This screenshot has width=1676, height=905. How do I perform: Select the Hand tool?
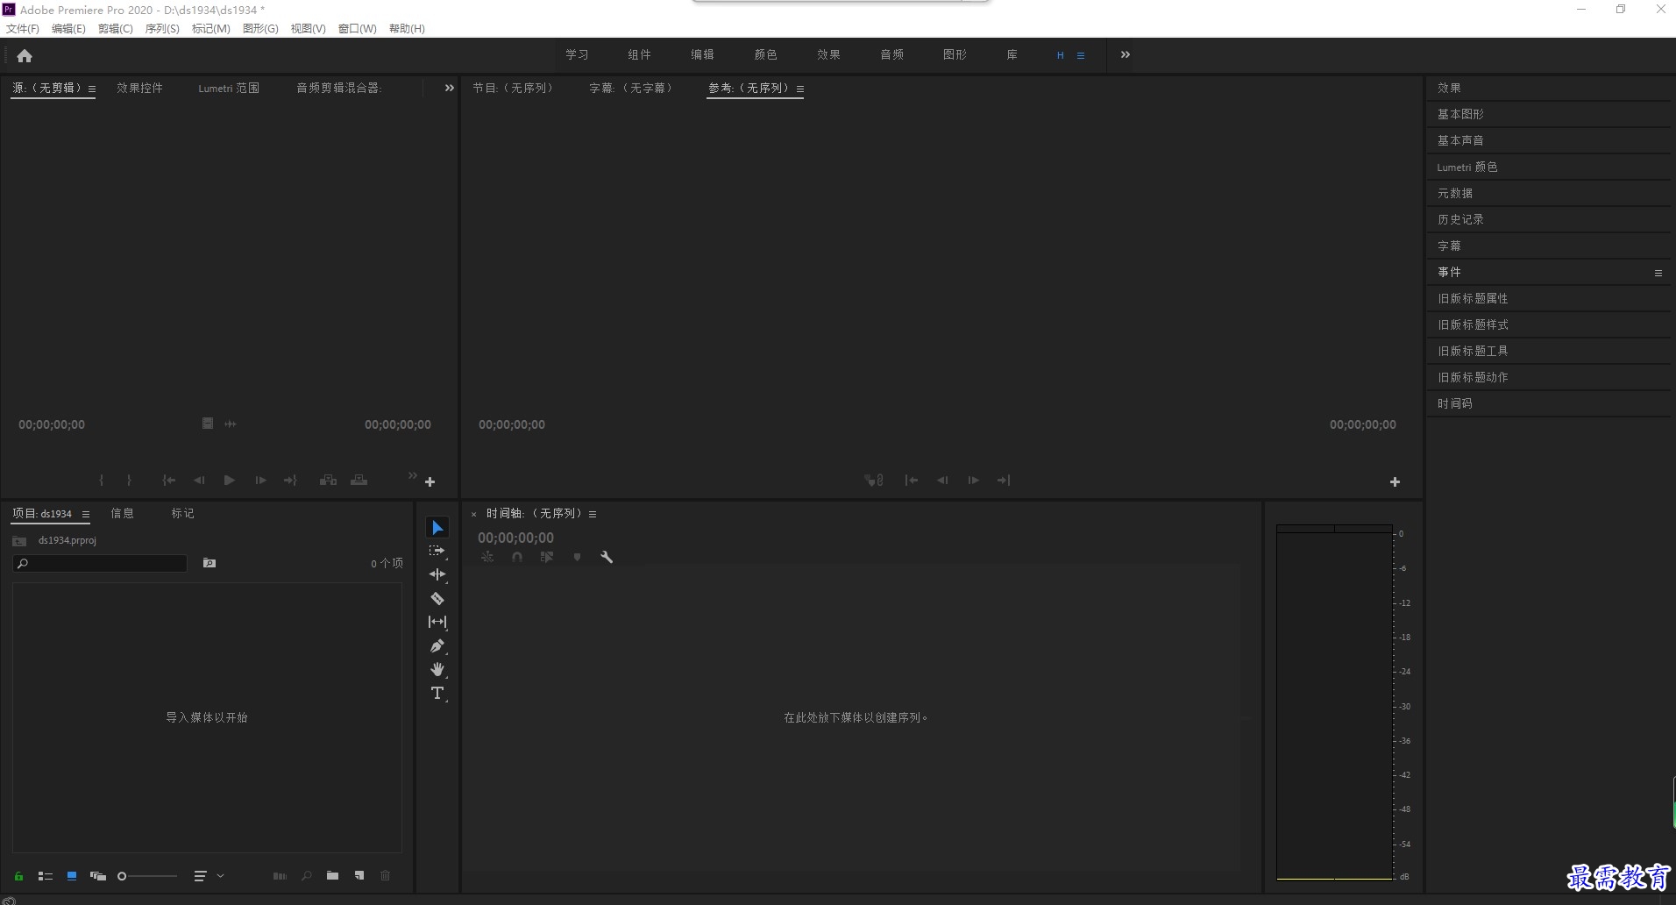click(437, 669)
